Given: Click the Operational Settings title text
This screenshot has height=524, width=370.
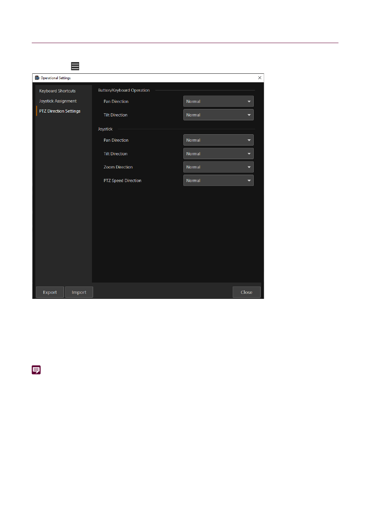Looking at the screenshot, I should (x=56, y=78).
